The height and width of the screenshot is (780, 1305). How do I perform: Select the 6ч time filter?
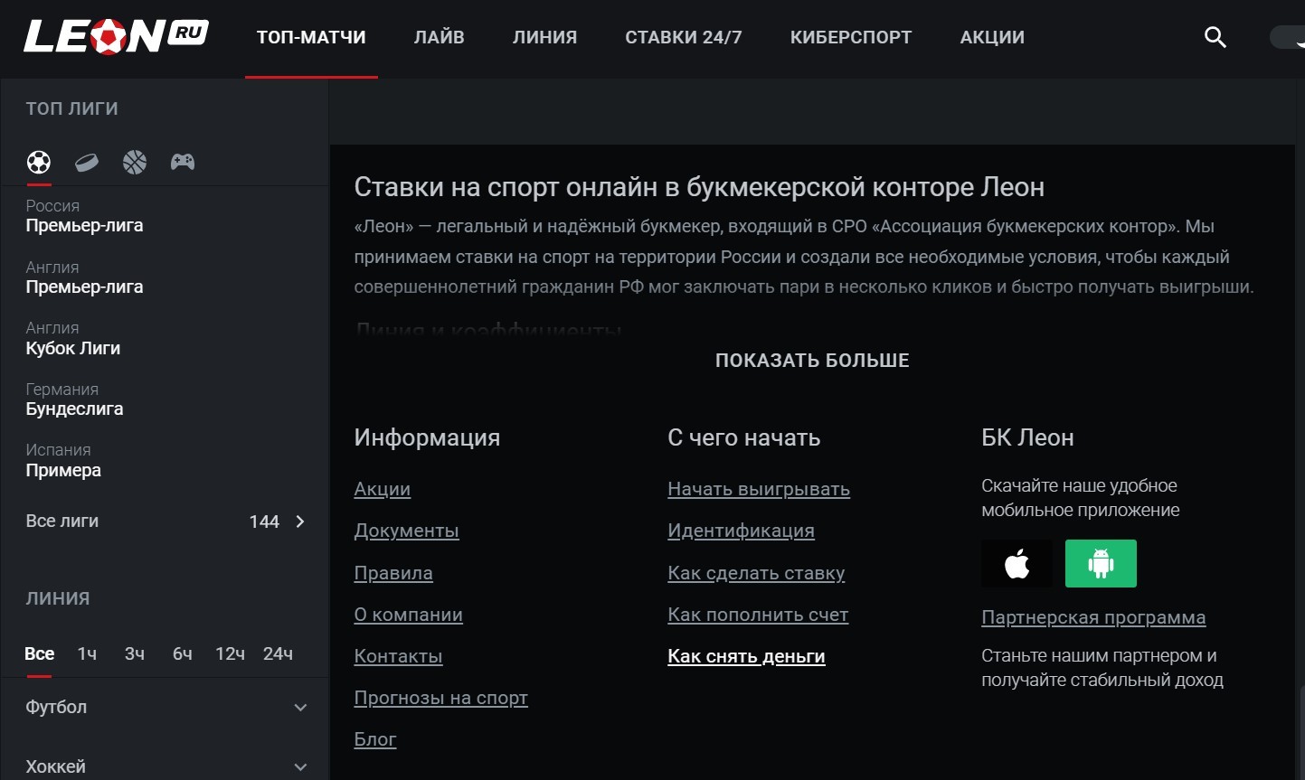(183, 653)
